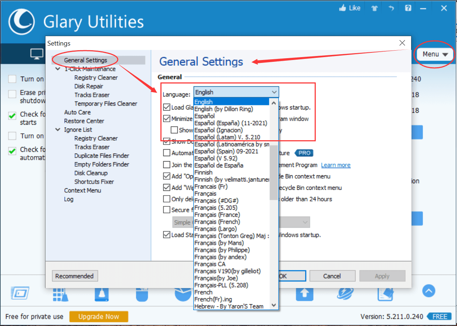
Task: Uncheck the Load Startup Manager on Windows startup checkbox
Action: (167, 235)
